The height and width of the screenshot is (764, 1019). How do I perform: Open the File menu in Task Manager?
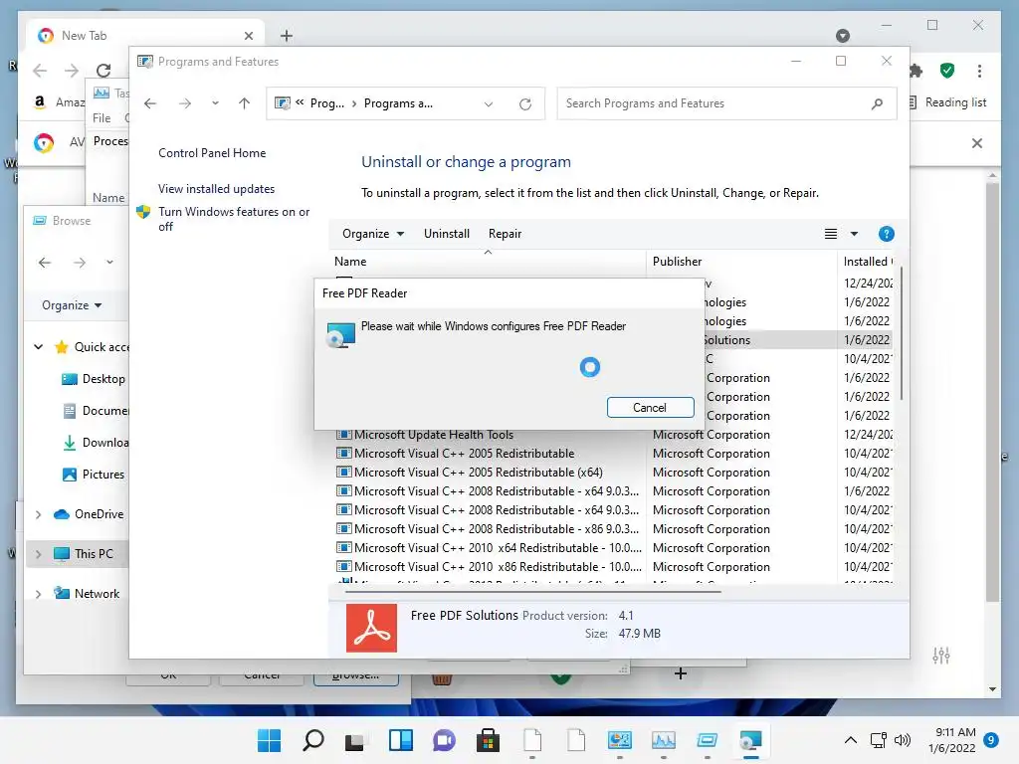click(x=102, y=118)
